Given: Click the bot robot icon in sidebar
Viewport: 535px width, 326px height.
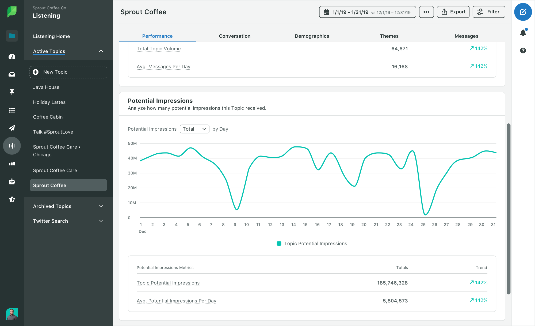Looking at the screenshot, I should [x=12, y=182].
